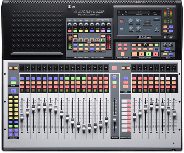The image size is (184, 153).
Task: Mute FX A in Effects Master
Action: pyautogui.click(x=120, y=45)
